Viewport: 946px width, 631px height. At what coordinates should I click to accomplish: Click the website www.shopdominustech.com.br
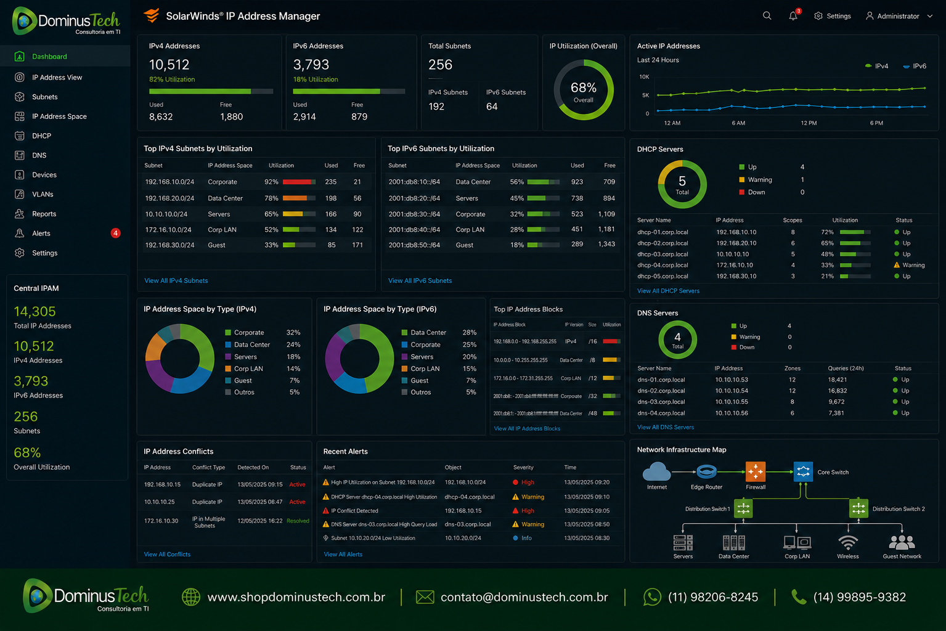pyautogui.click(x=296, y=597)
